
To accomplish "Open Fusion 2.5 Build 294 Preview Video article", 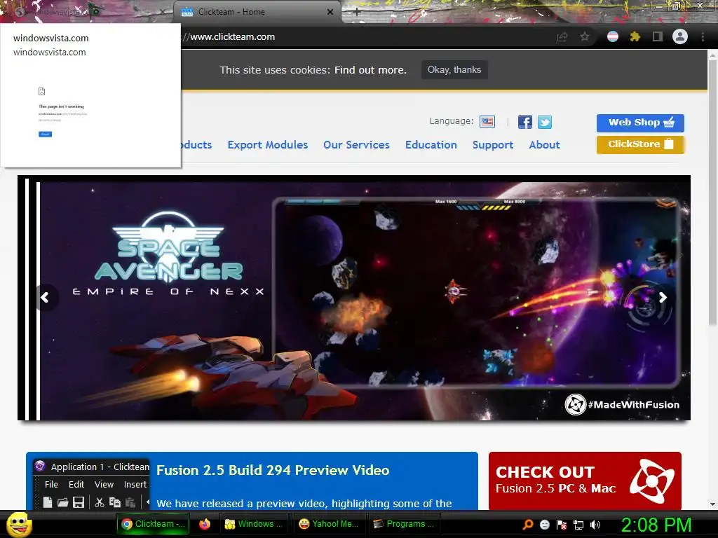I will [x=273, y=470].
